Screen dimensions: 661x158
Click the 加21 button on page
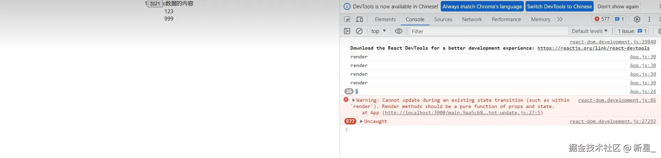point(155,3)
